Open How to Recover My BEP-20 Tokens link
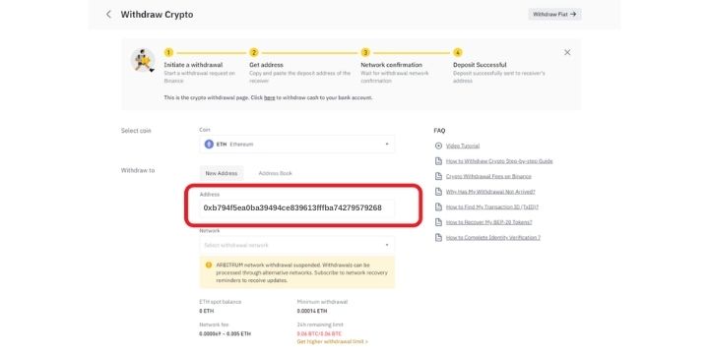Viewport: 709px width, 354px height. coord(488,222)
